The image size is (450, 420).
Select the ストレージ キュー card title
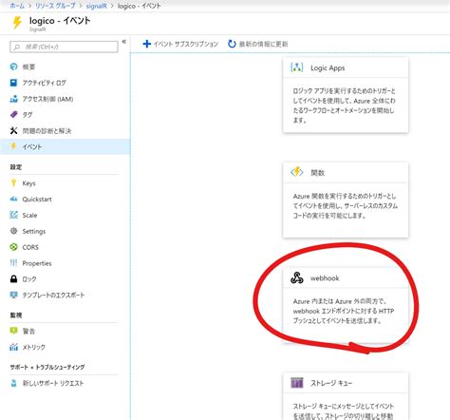pos(331,383)
